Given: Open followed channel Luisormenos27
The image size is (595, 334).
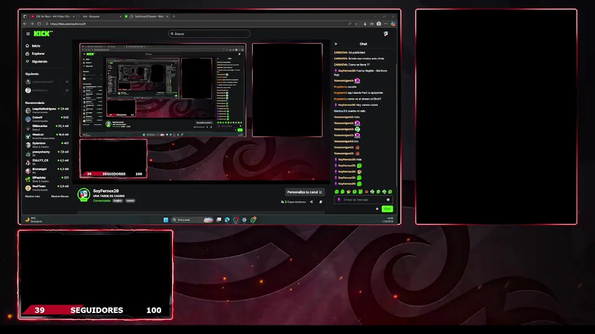Looking at the screenshot, I should (x=47, y=82).
